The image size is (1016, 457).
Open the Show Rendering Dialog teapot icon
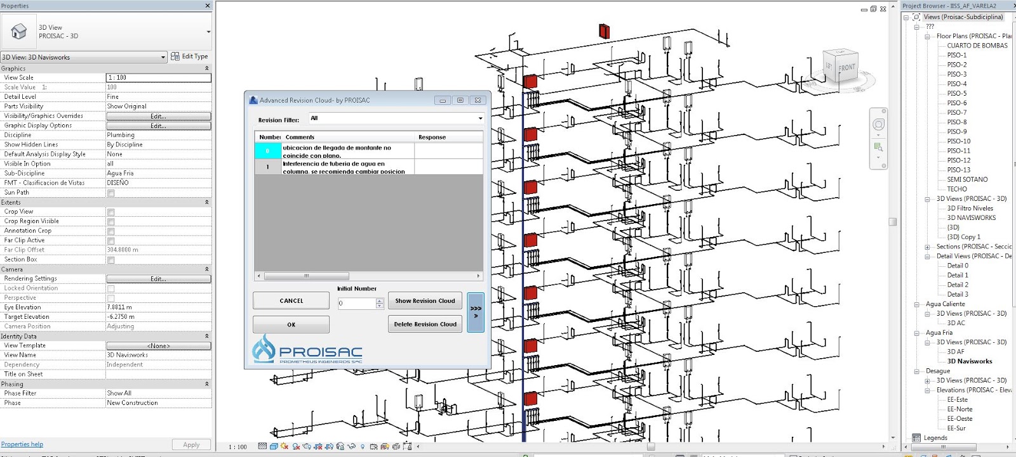pyautogui.click(x=307, y=446)
